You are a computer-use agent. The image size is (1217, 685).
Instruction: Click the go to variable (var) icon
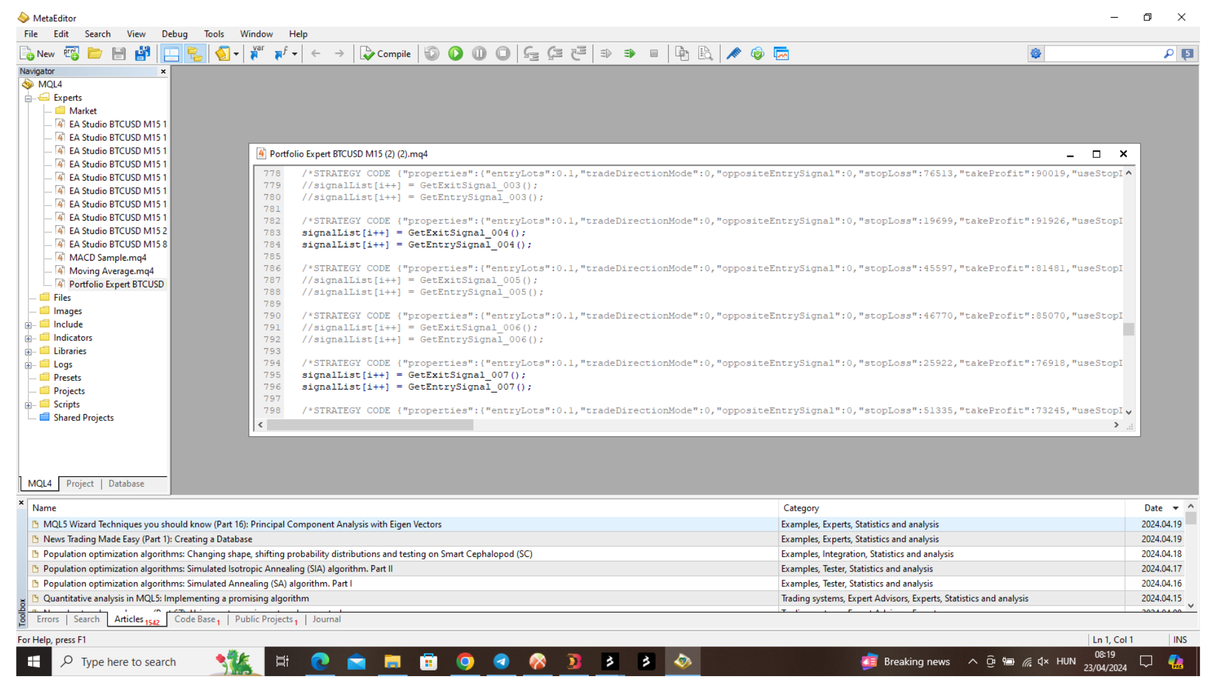(x=257, y=54)
